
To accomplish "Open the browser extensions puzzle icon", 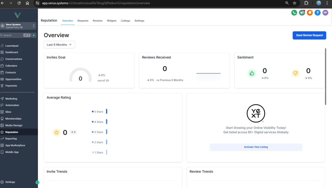I will (306, 3).
